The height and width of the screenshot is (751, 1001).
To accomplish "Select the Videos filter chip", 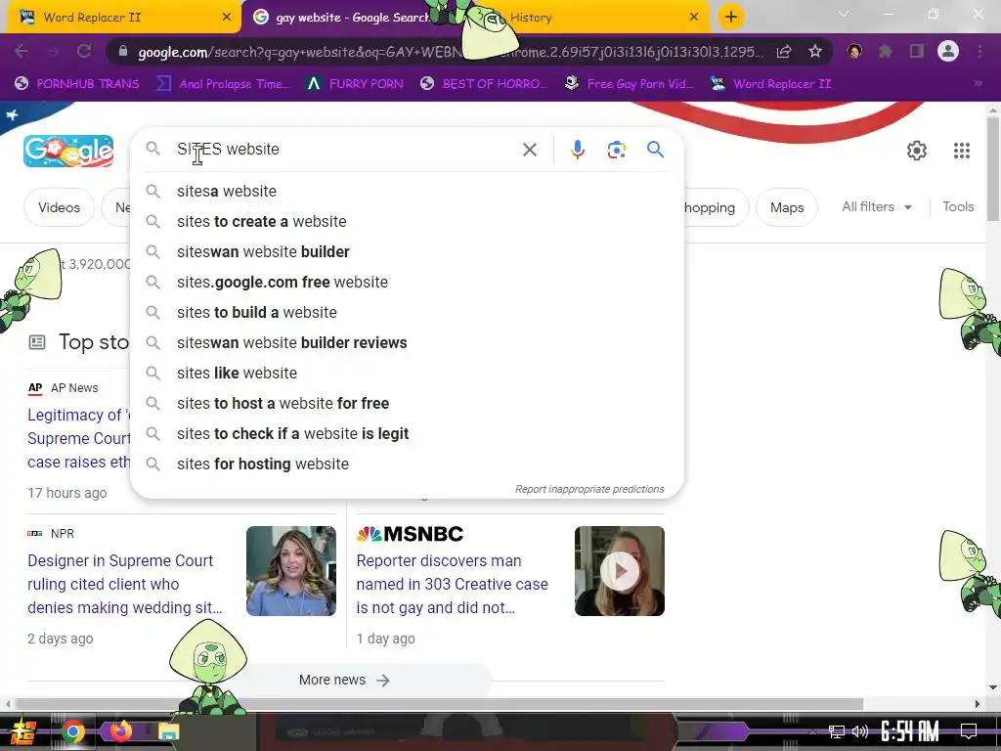I will [x=59, y=207].
